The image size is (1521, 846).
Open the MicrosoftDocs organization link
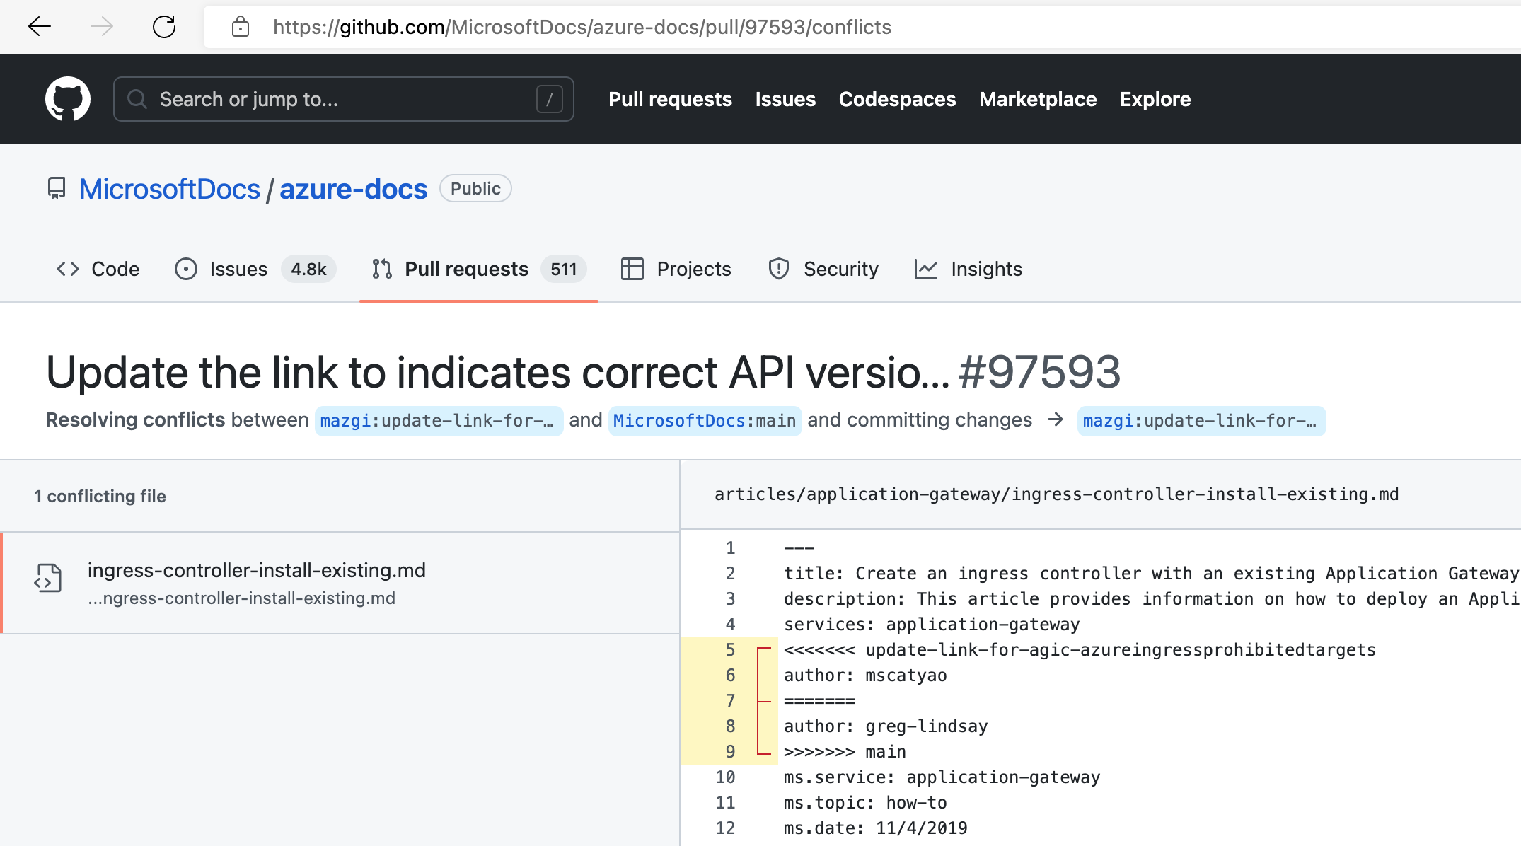pyautogui.click(x=170, y=189)
